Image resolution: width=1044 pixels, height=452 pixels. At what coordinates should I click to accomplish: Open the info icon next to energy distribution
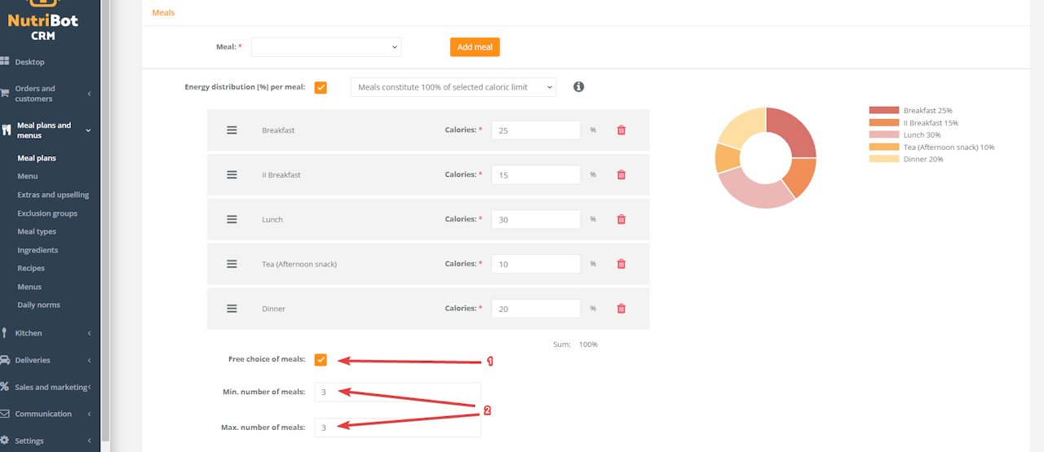[578, 86]
